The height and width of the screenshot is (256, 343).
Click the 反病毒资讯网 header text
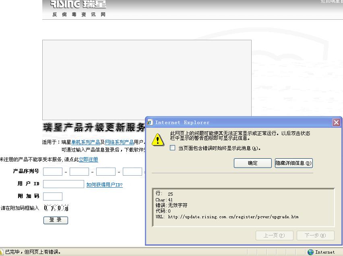coord(79,14)
